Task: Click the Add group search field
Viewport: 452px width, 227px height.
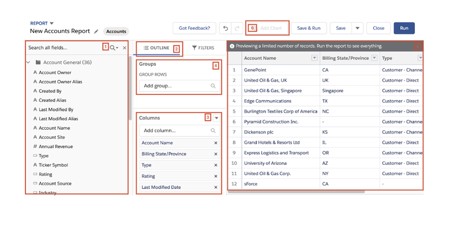Action: pos(180,86)
